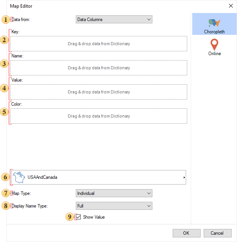The width and height of the screenshot is (237, 242).
Task: Expand the USAAndCanada map selector arrow
Action: click(x=184, y=178)
